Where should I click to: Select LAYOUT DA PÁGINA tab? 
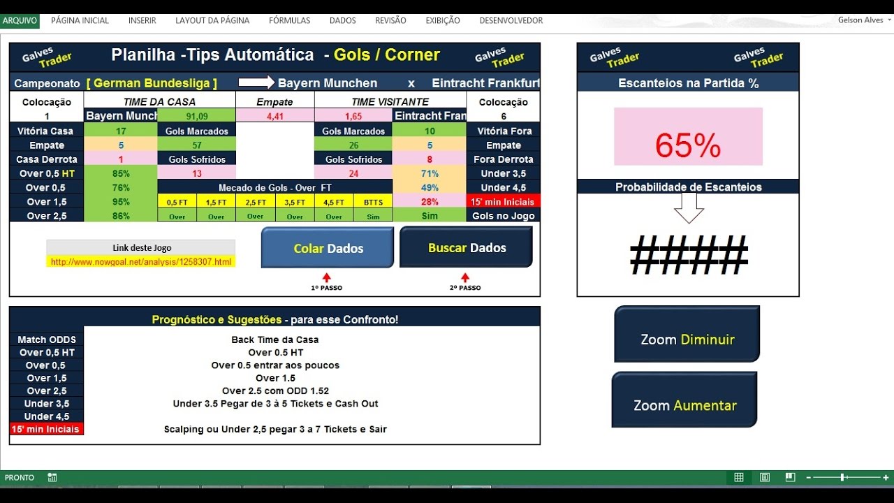coord(212,21)
